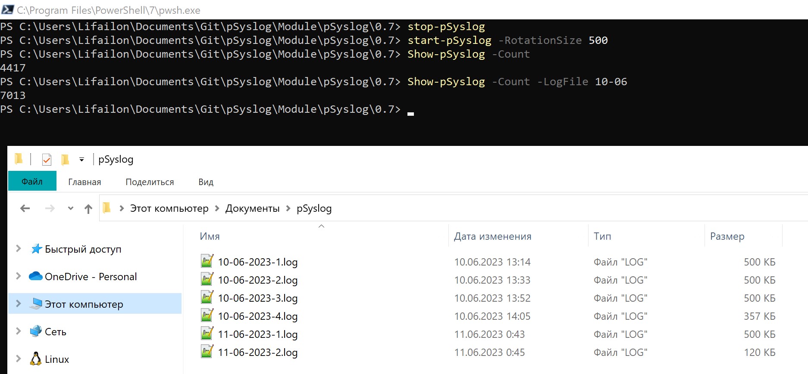Click the file icon of 10-06-2023-1.log
This screenshot has width=808, height=374.
coord(207,261)
